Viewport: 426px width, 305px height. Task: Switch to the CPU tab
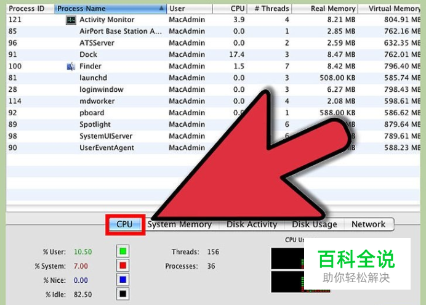(125, 224)
